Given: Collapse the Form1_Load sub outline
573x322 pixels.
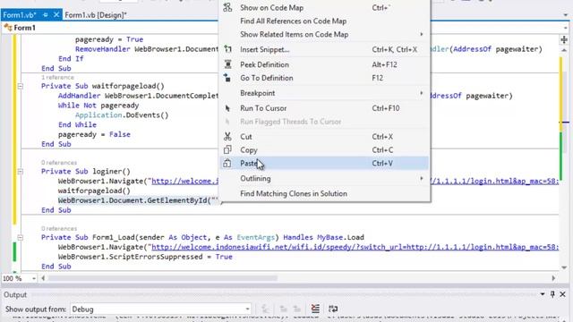Looking at the screenshot, I should tap(20, 237).
